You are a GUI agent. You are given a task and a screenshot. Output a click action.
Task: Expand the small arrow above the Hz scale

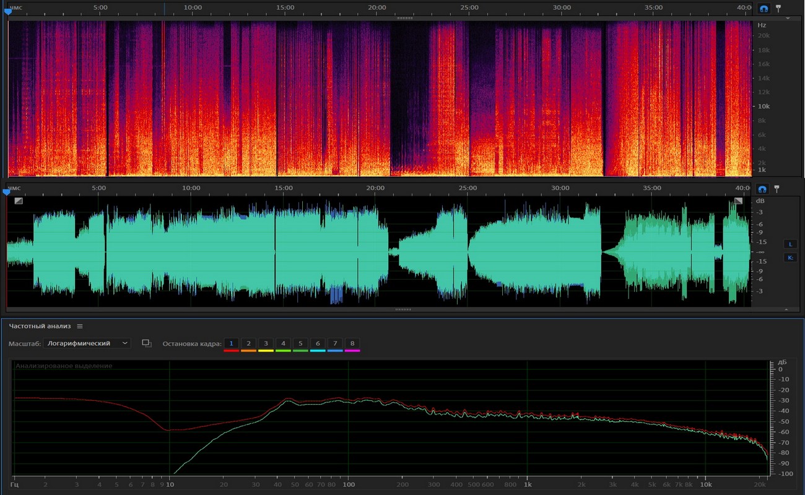tap(788, 19)
